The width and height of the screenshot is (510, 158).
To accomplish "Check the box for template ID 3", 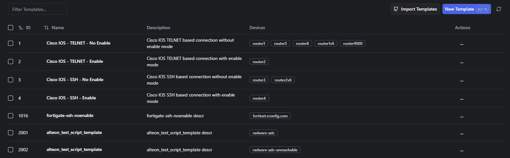I will (11, 80).
